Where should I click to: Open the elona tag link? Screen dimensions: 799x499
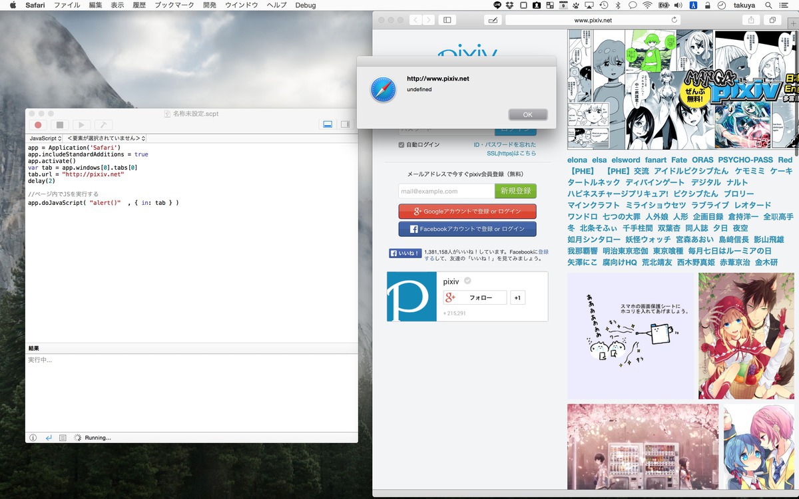(x=577, y=160)
